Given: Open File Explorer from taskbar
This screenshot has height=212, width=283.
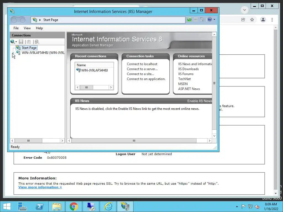Looking at the screenshot, I should click(56, 206).
